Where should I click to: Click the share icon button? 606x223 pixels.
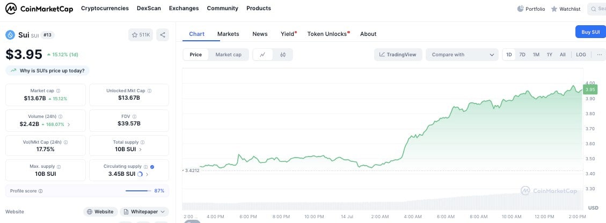(x=163, y=35)
